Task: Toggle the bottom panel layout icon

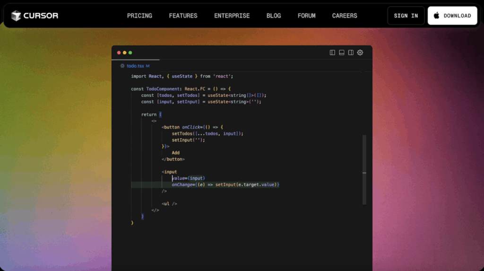Action: 342,52
